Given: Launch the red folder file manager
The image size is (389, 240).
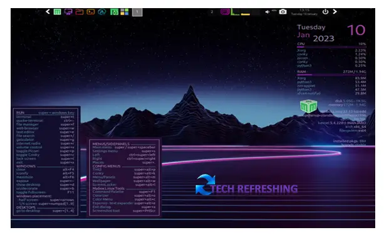Looking at the screenshot, I should point(79,12).
